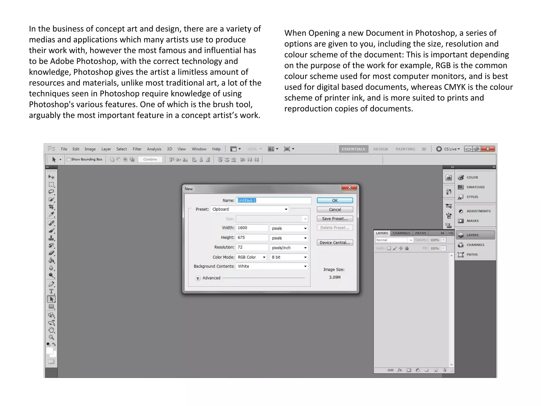This screenshot has height=406, width=541.
Task: Open Color Mode RGB Color dropdown
Action: click(x=251, y=257)
